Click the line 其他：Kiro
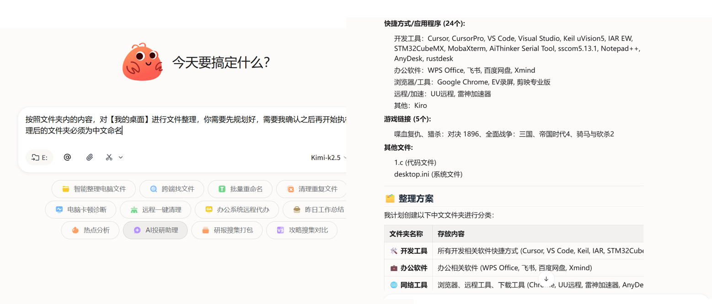The height and width of the screenshot is (304, 712). (x=411, y=106)
